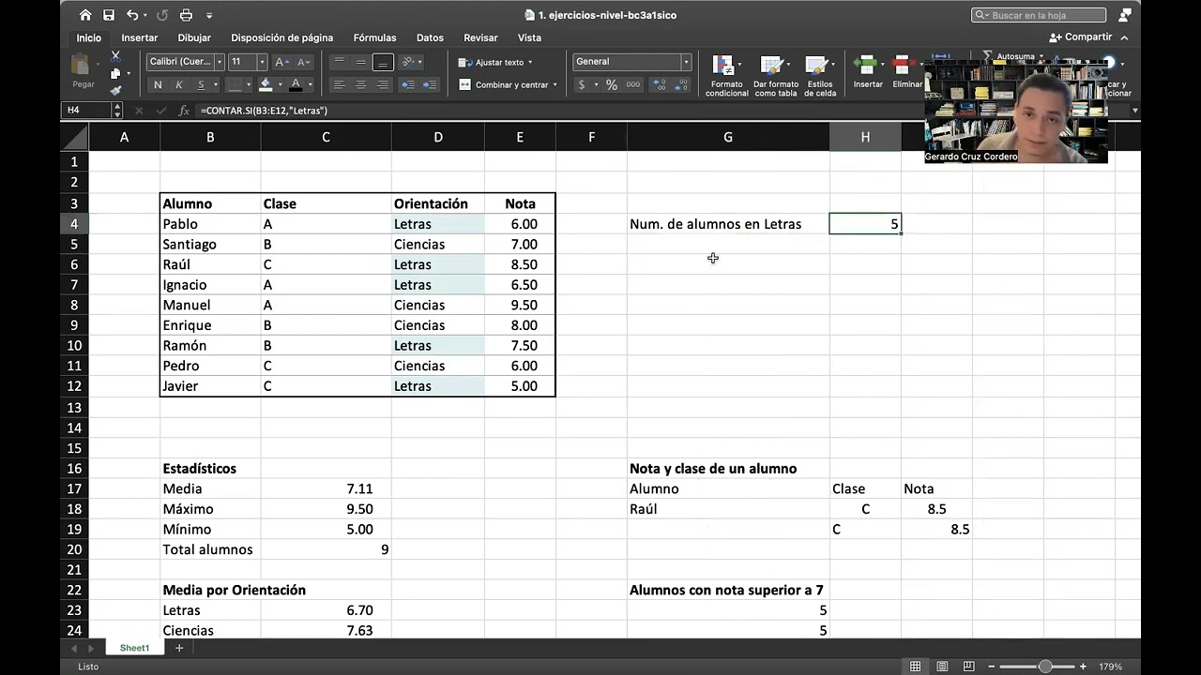Click the Insertar cells button

pyautogui.click(x=868, y=73)
